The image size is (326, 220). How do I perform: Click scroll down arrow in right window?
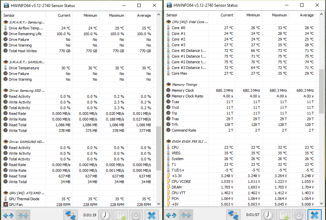(x=321, y=204)
